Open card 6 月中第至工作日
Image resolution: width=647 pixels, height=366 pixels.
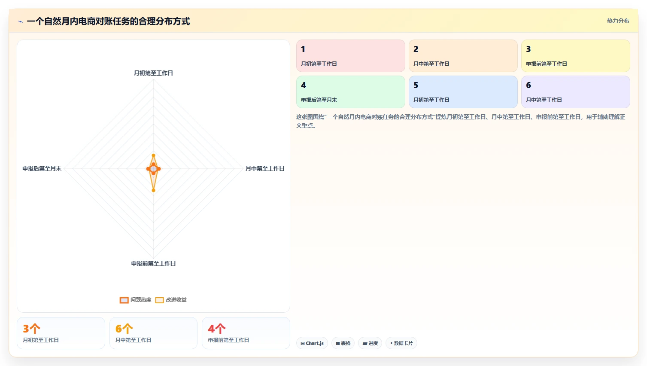point(576,92)
